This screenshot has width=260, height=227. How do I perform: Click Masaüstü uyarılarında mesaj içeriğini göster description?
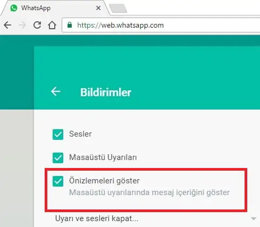(x=149, y=192)
